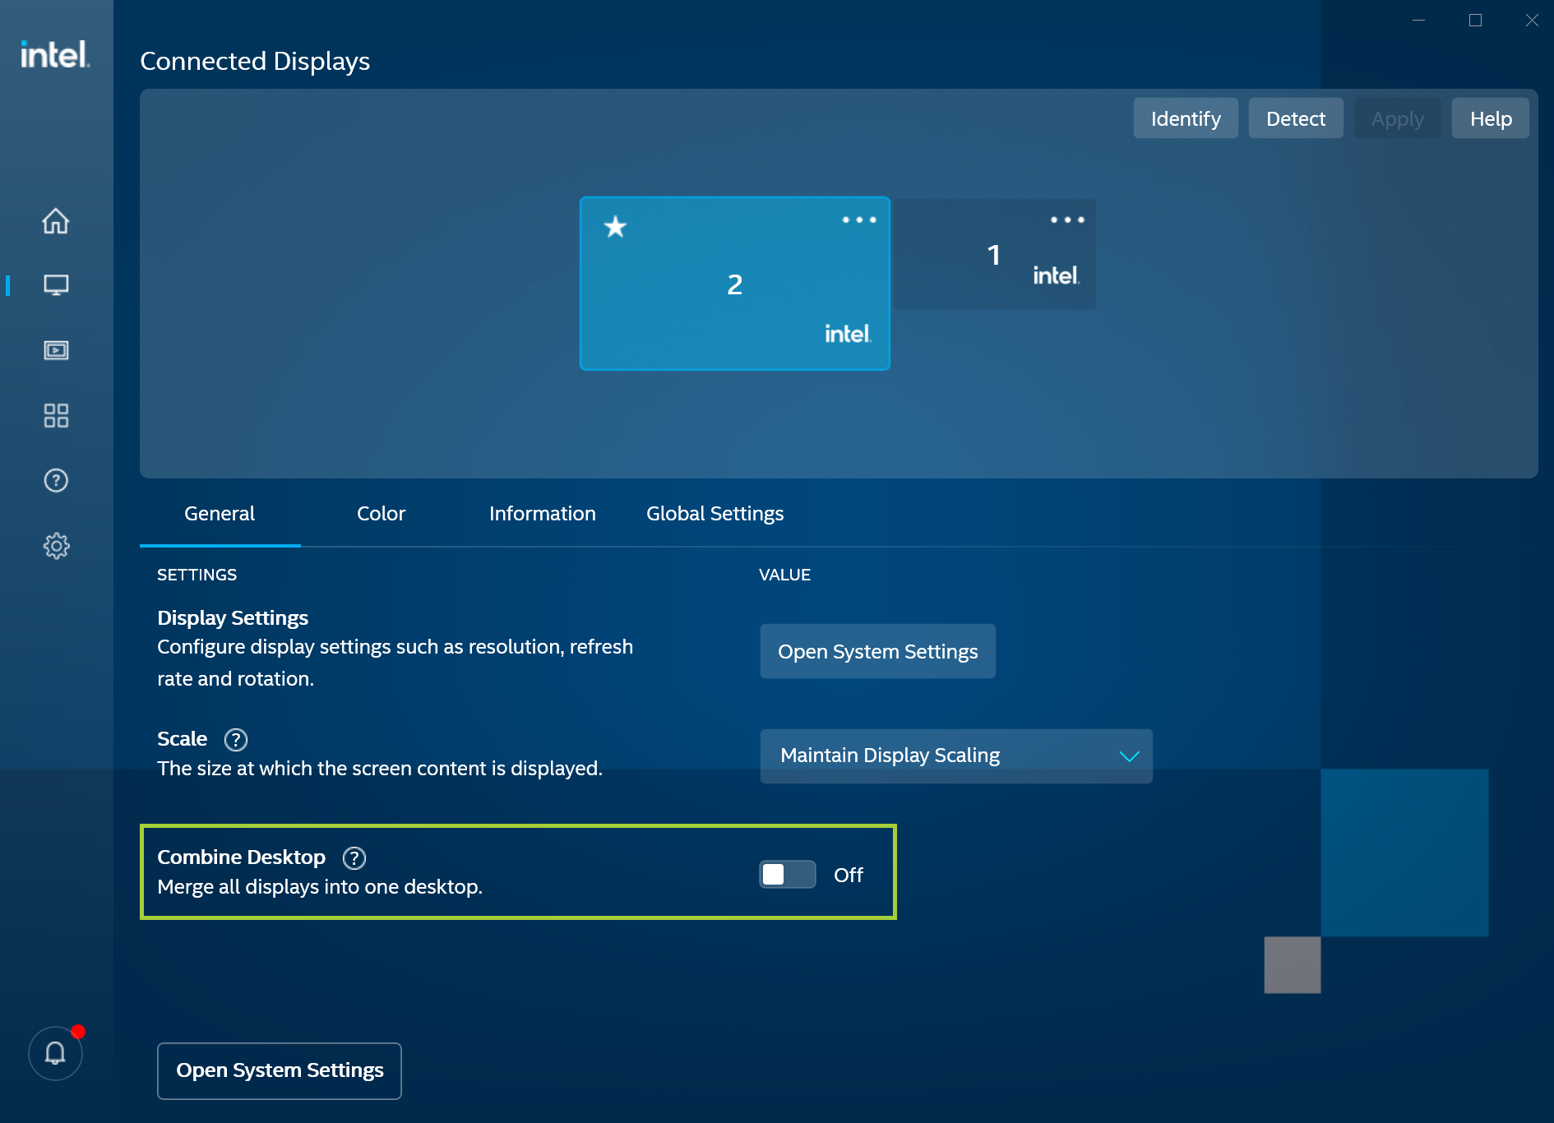Open the Video section sidebar icon
This screenshot has width=1554, height=1123.
tap(56, 350)
